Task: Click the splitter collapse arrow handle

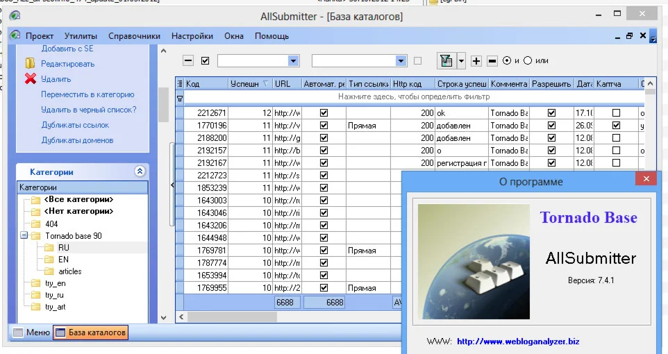Action: click(172, 185)
